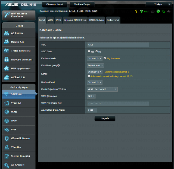Click the Yerel Ağ house icon
The image size is (174, 169).
7,103
